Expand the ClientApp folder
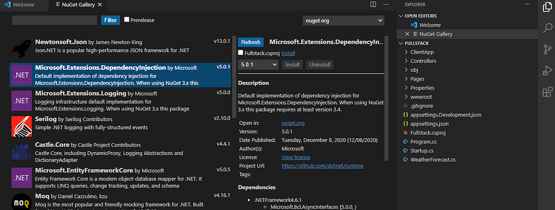 tap(422, 52)
